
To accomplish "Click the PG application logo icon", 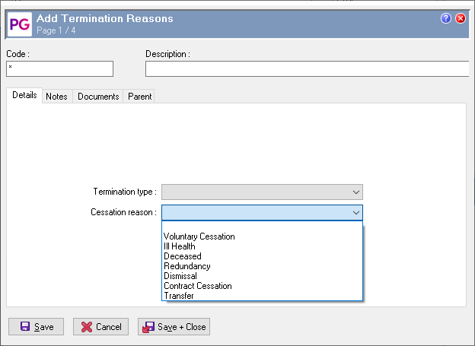I will pos(19,23).
